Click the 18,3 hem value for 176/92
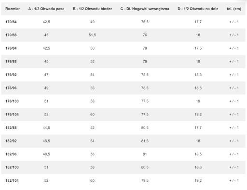Screen dimensions: 247x190 tap(198, 75)
